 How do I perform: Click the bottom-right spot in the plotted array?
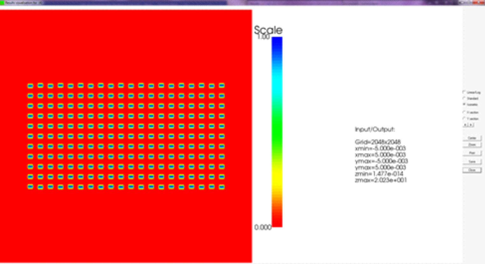coord(222,187)
